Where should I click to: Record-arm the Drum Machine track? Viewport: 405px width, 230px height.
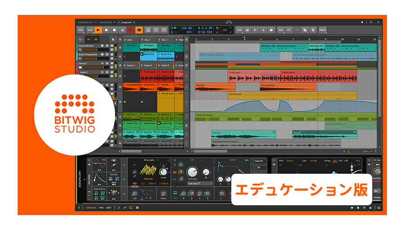[x=102, y=46]
